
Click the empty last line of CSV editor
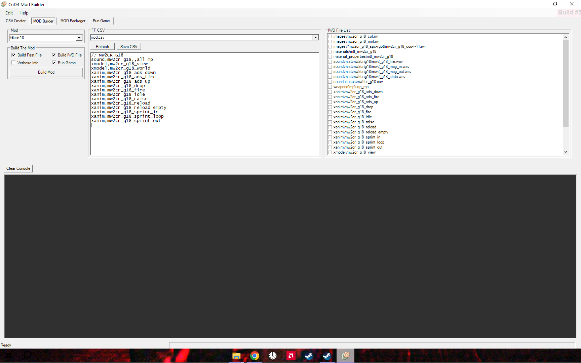pyautogui.click(x=204, y=125)
